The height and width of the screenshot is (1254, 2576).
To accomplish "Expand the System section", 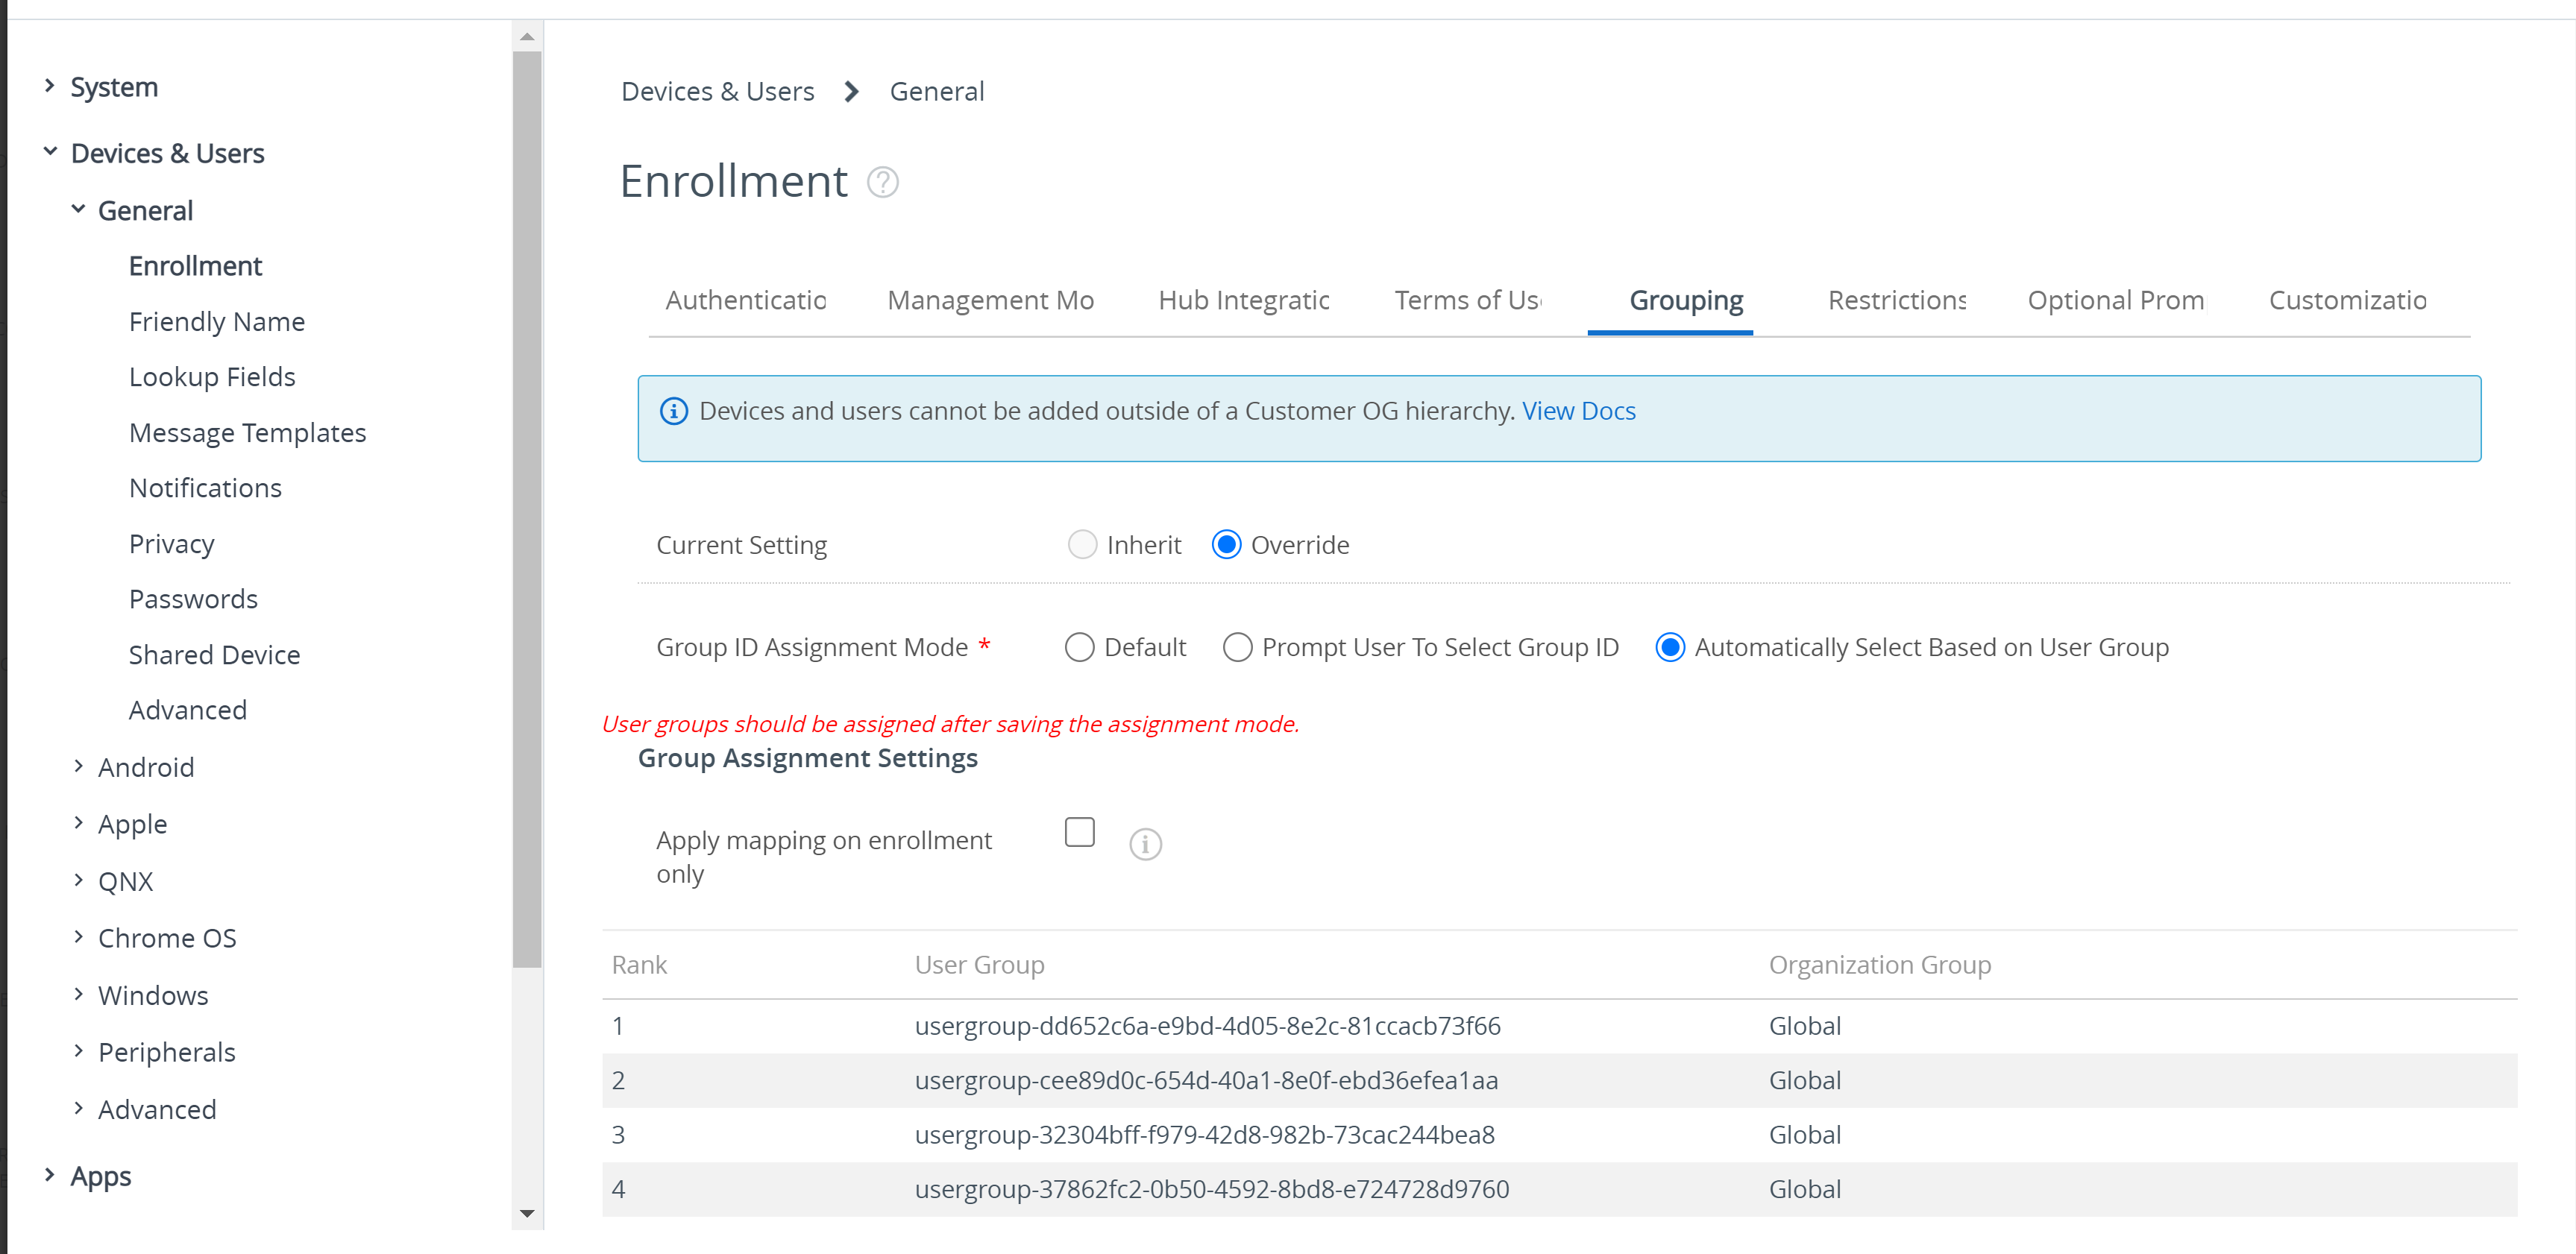I will click(49, 87).
